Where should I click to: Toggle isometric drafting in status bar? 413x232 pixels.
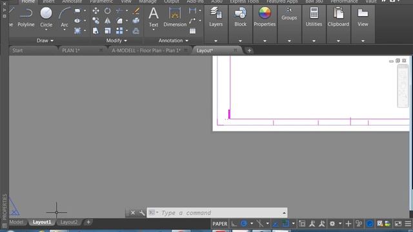[259, 224]
